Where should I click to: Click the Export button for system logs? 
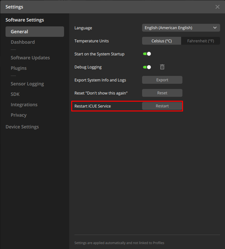tap(162, 80)
